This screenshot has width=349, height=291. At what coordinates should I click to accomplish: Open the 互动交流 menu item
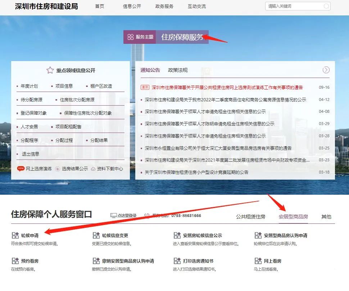tap(197, 6)
